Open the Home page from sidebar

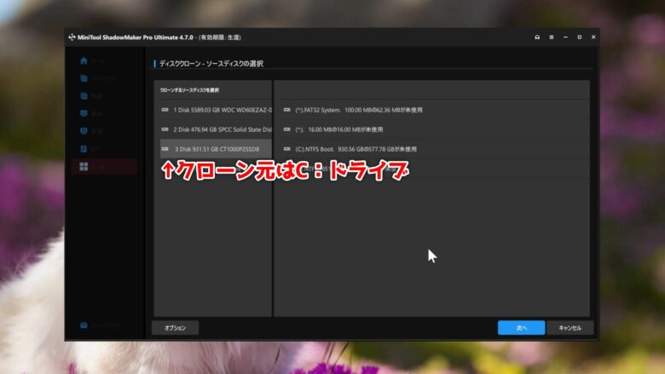[84, 61]
